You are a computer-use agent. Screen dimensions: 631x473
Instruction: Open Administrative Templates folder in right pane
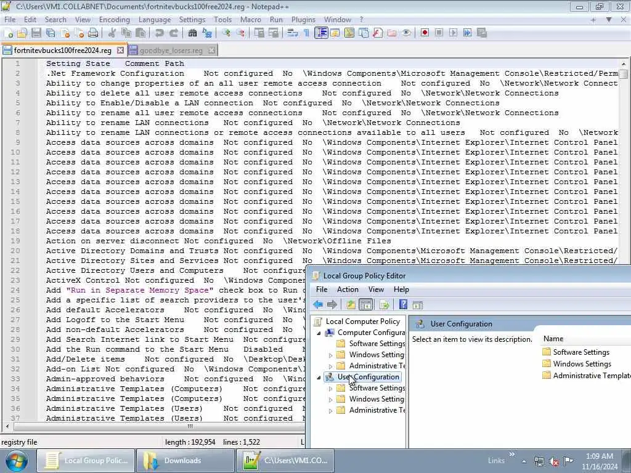(587, 375)
